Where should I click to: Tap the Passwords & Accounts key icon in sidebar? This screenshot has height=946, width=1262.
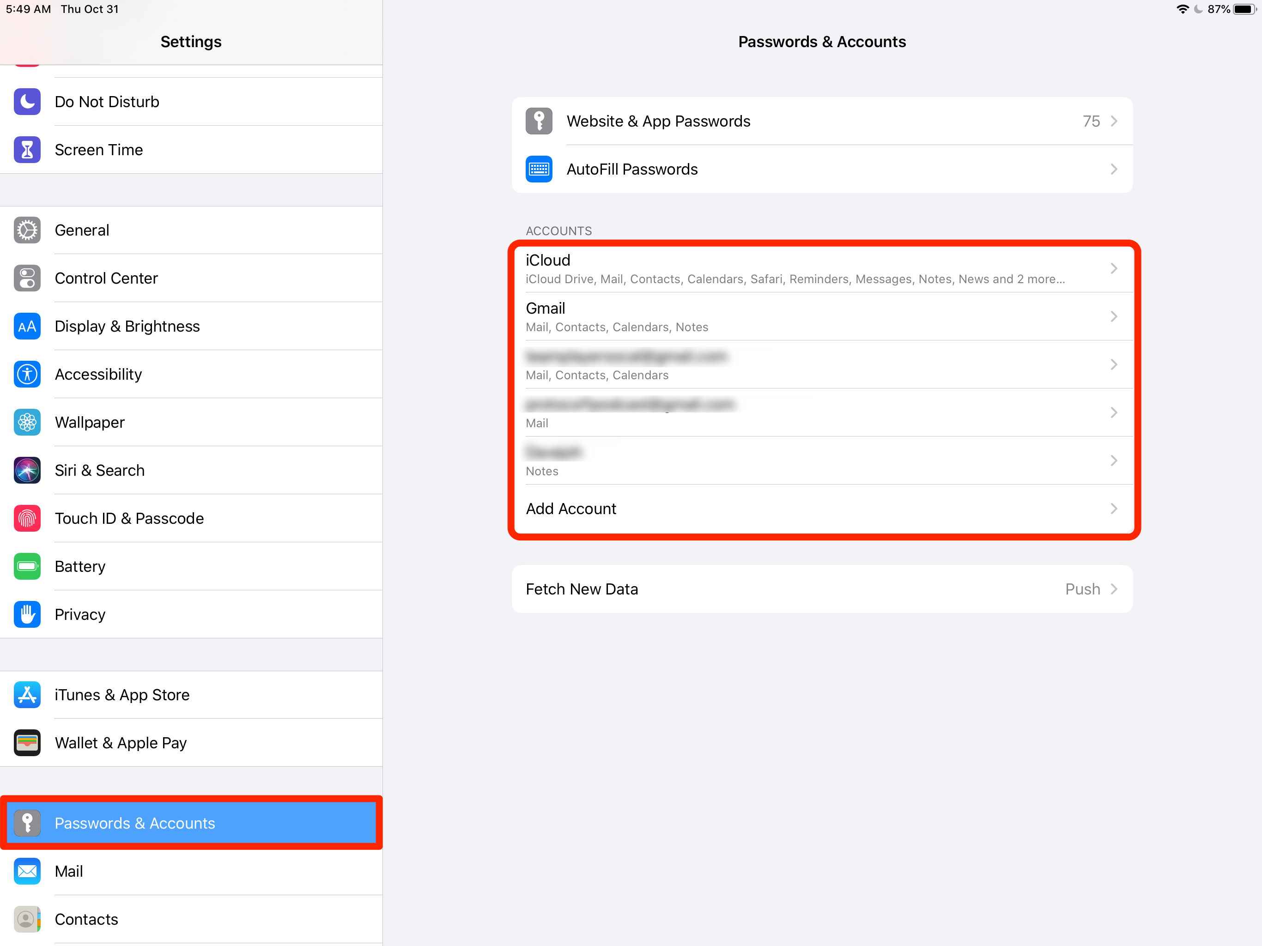[27, 823]
